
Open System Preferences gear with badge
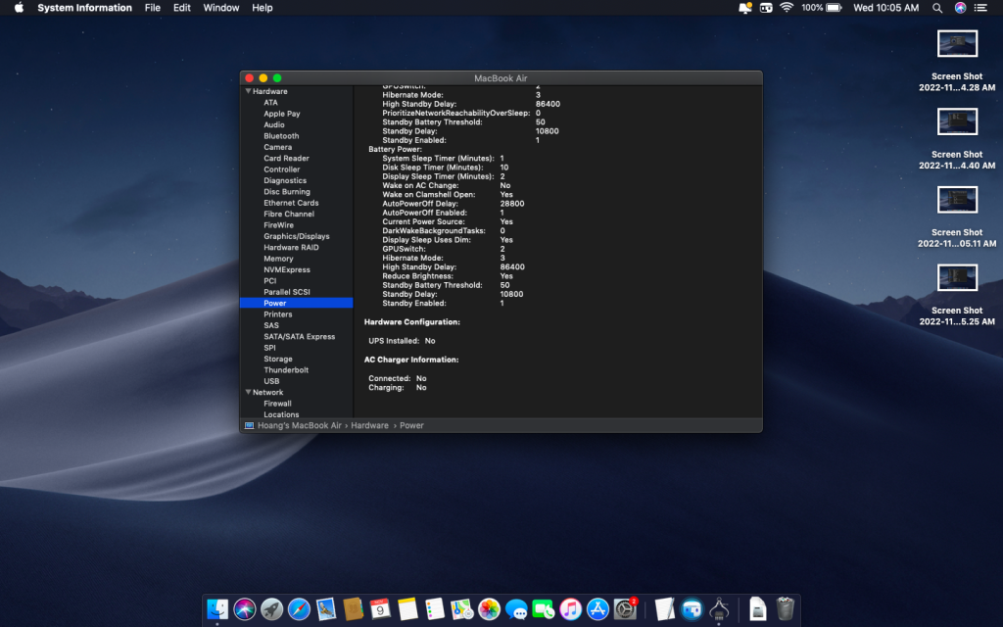(x=625, y=608)
